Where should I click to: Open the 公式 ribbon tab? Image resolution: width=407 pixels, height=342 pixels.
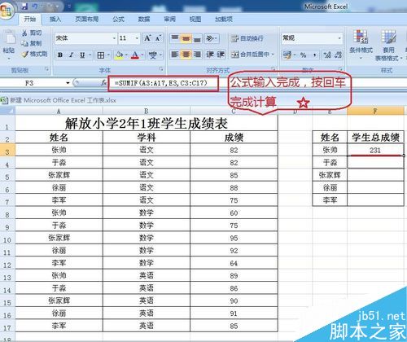click(x=118, y=20)
